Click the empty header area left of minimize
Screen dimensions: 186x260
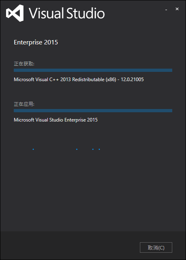click(x=135, y=13)
